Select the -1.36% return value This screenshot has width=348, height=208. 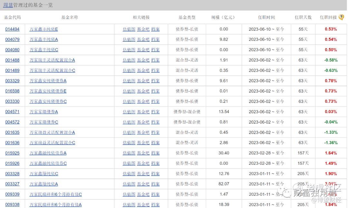point(331,143)
